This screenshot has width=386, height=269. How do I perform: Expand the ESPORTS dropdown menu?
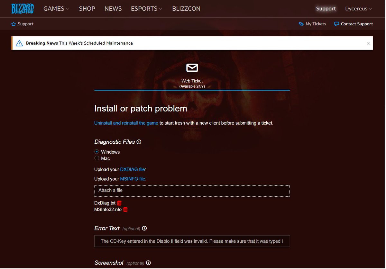pos(147,9)
